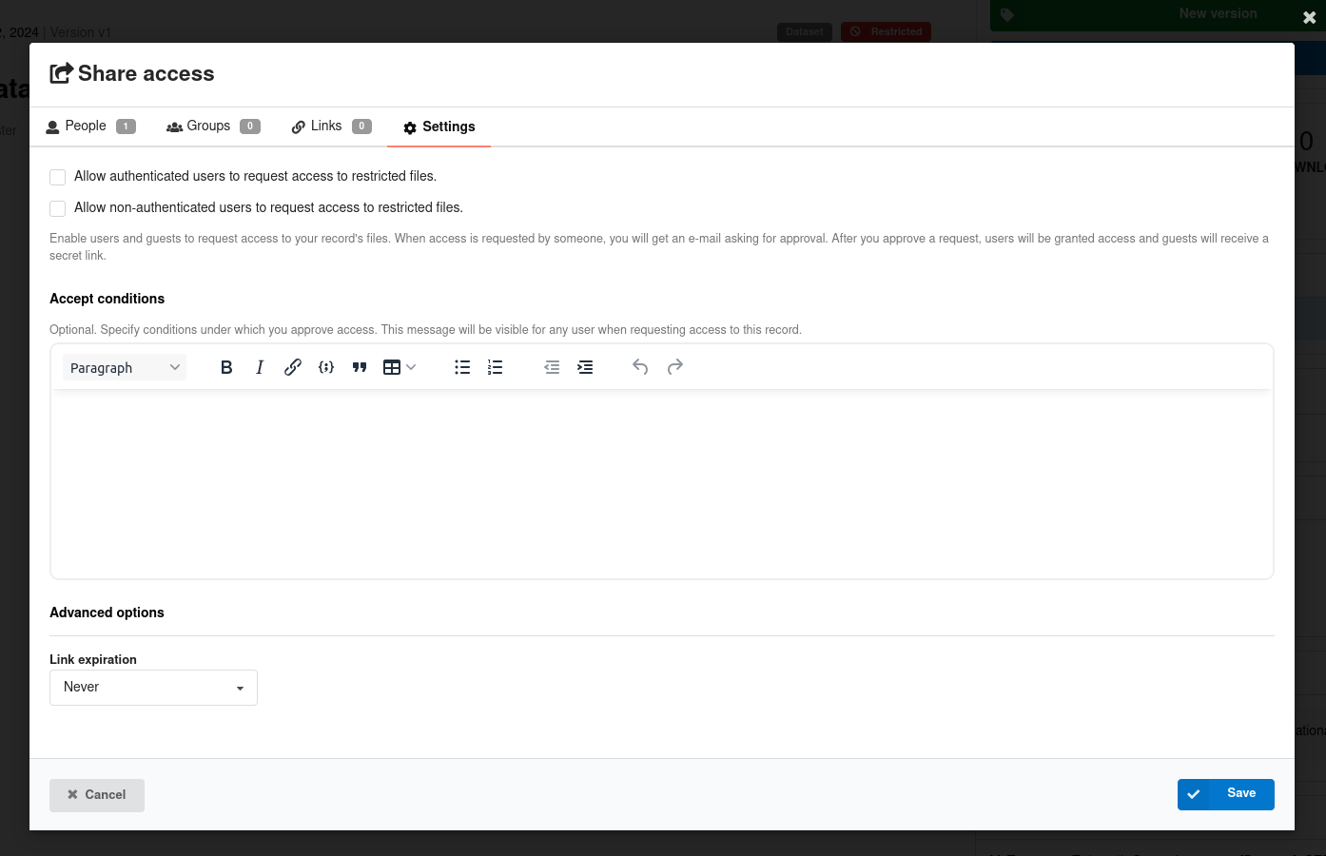This screenshot has width=1326, height=856.
Task: Select the Settings tab
Action: point(439,127)
